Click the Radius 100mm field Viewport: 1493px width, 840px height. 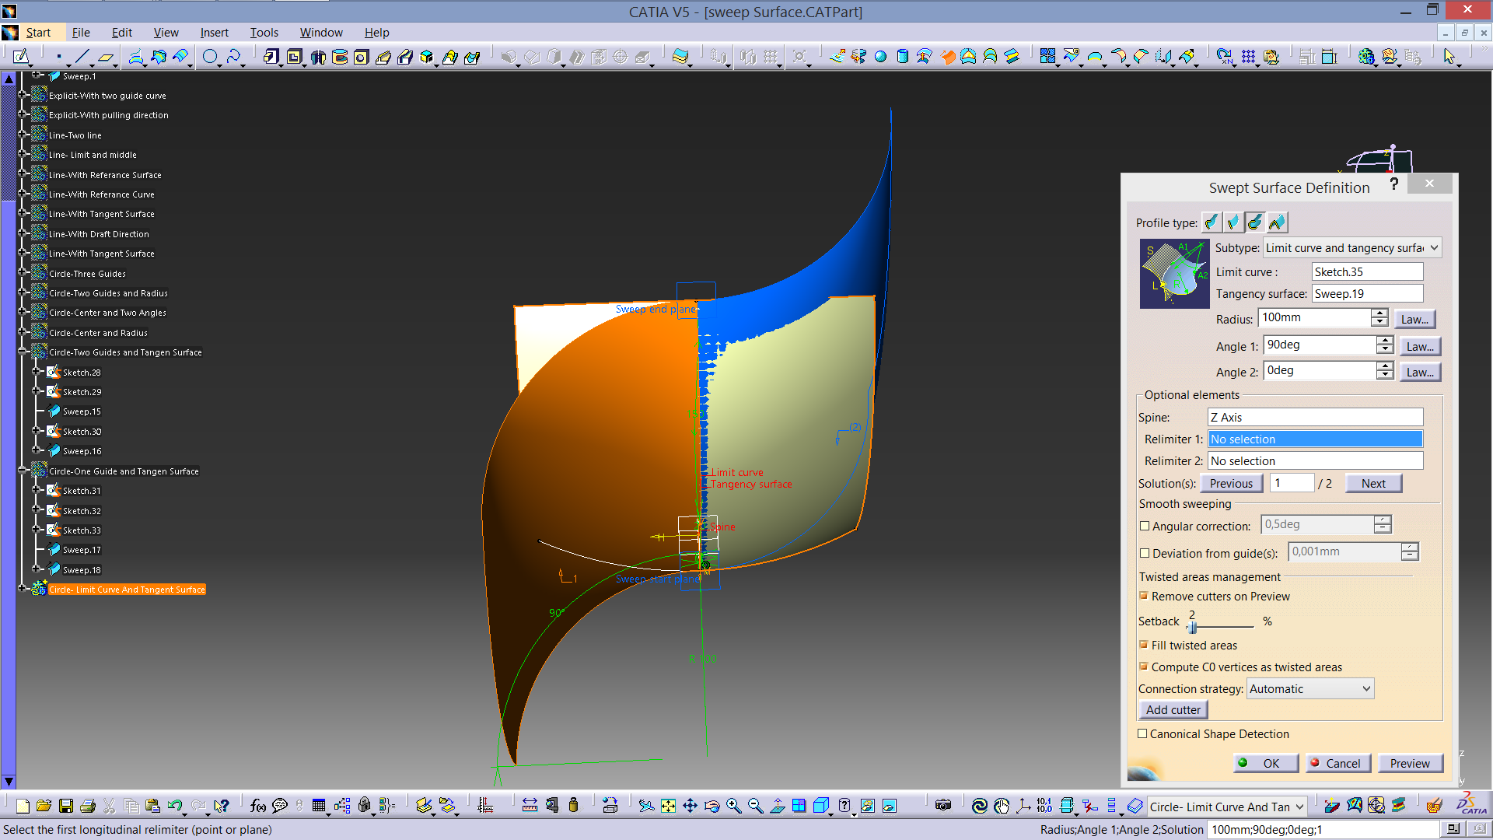pyautogui.click(x=1315, y=317)
